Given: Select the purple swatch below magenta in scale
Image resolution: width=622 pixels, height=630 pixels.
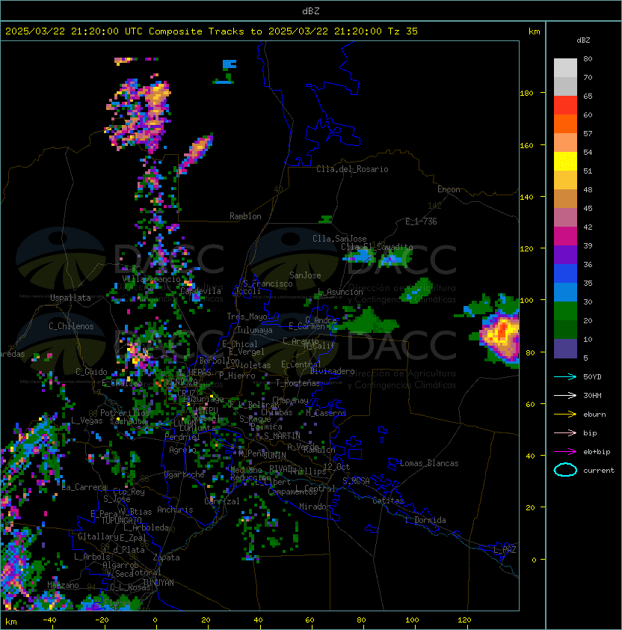Looking at the screenshot, I should tap(565, 254).
